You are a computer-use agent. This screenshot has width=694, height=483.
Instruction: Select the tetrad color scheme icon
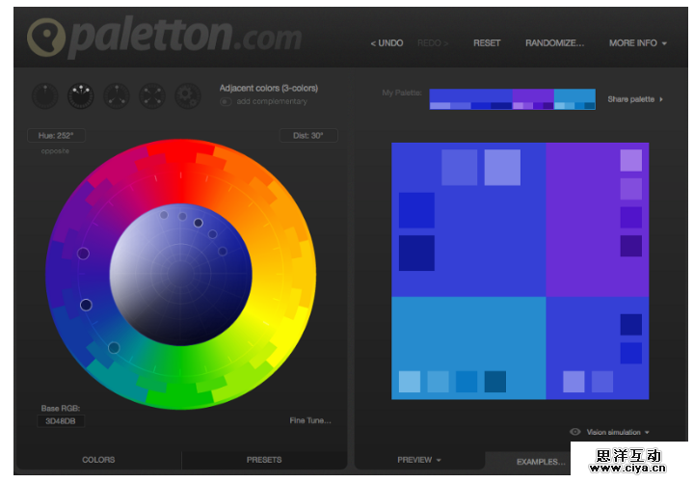[151, 94]
